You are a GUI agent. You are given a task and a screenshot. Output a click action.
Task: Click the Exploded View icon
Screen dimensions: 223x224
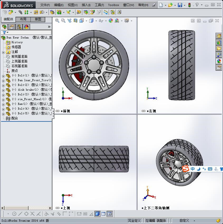[92, 12]
